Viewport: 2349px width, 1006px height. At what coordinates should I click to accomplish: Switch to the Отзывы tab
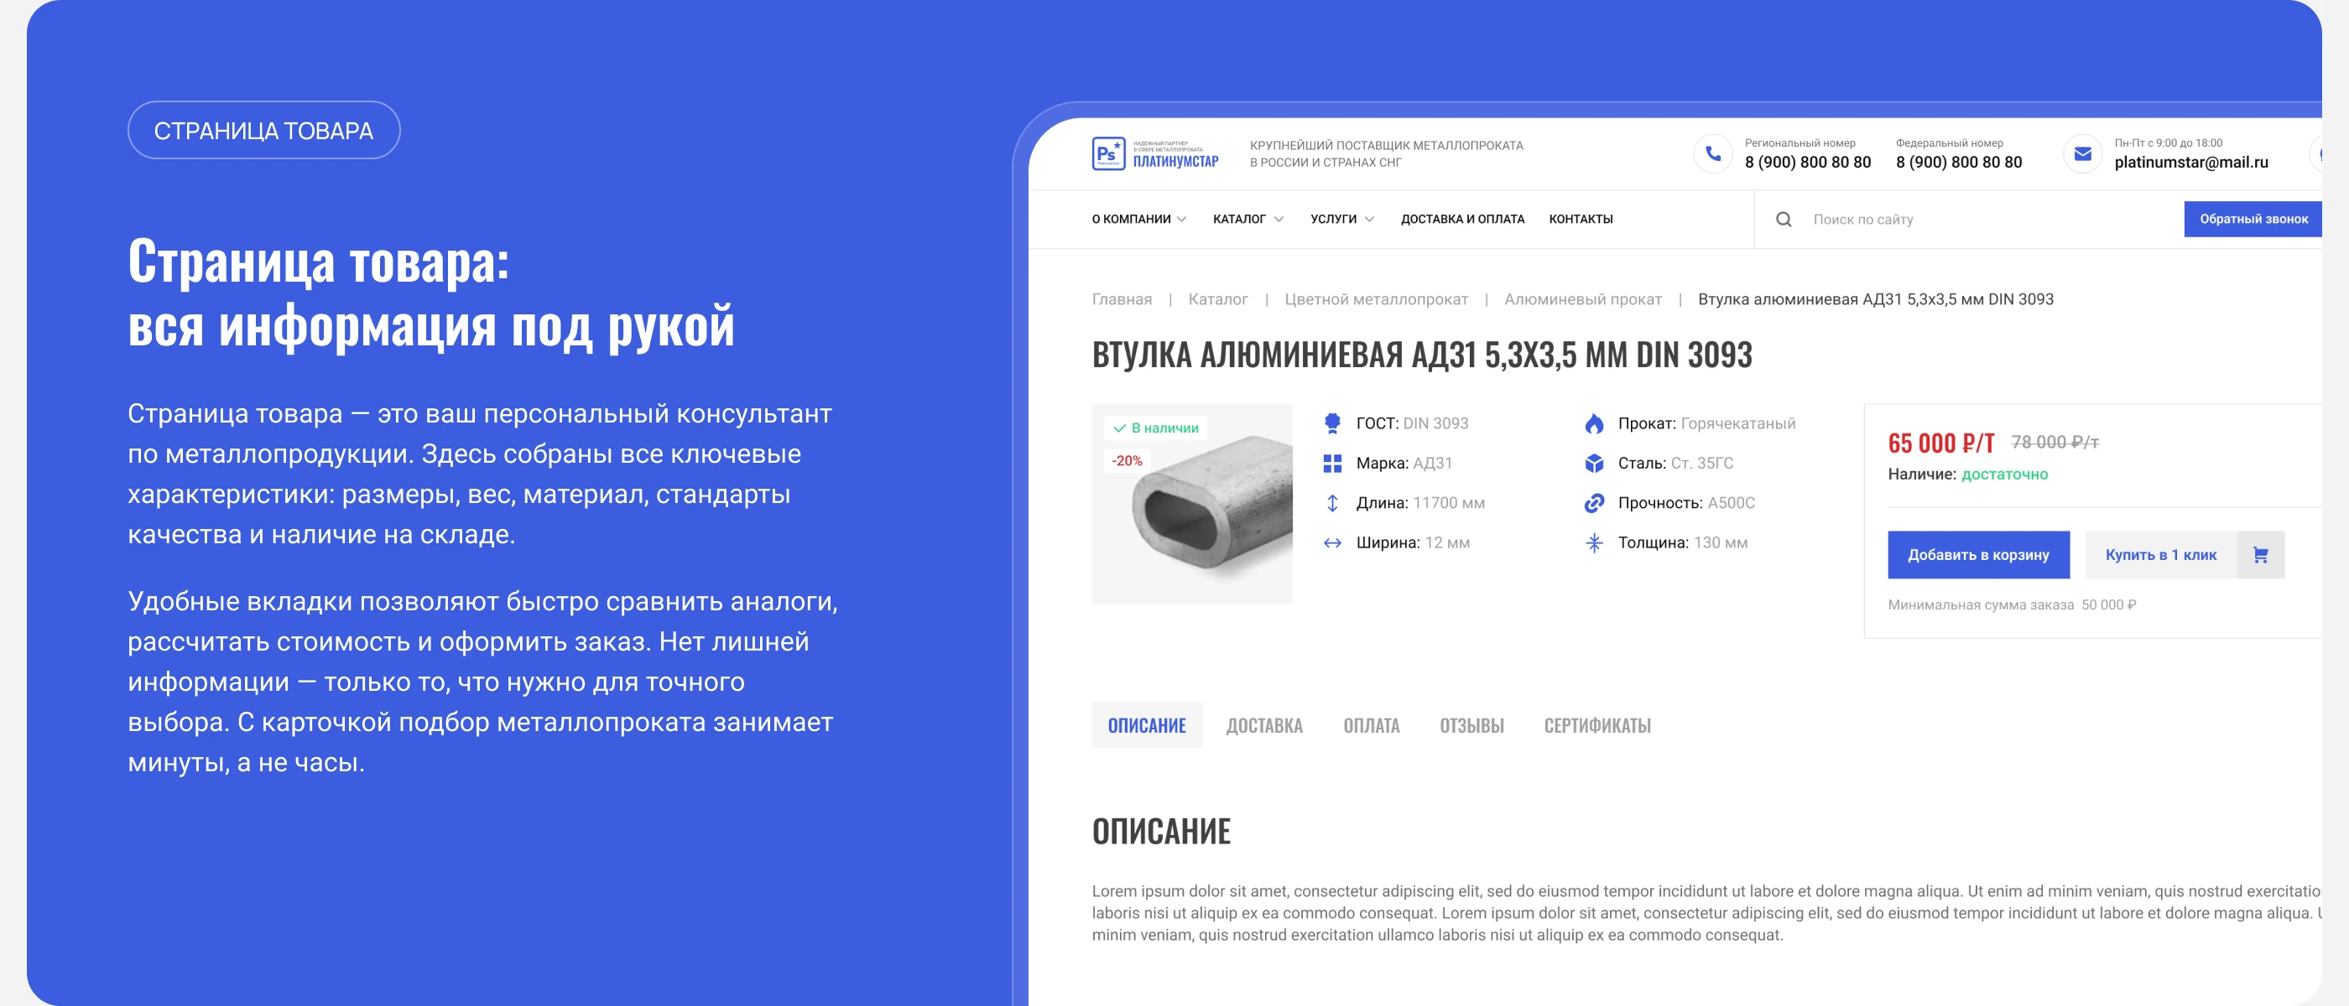point(1471,725)
